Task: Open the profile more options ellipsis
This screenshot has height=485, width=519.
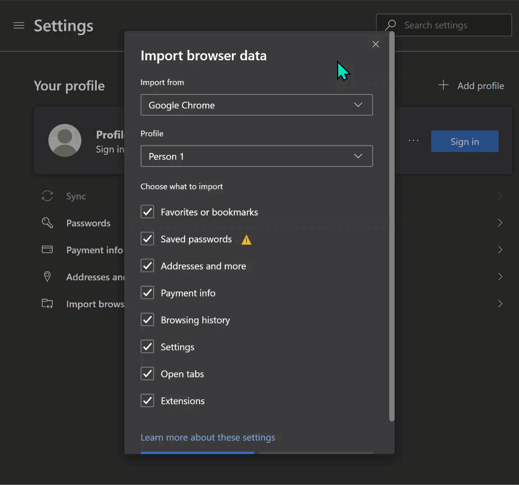Action: (414, 141)
